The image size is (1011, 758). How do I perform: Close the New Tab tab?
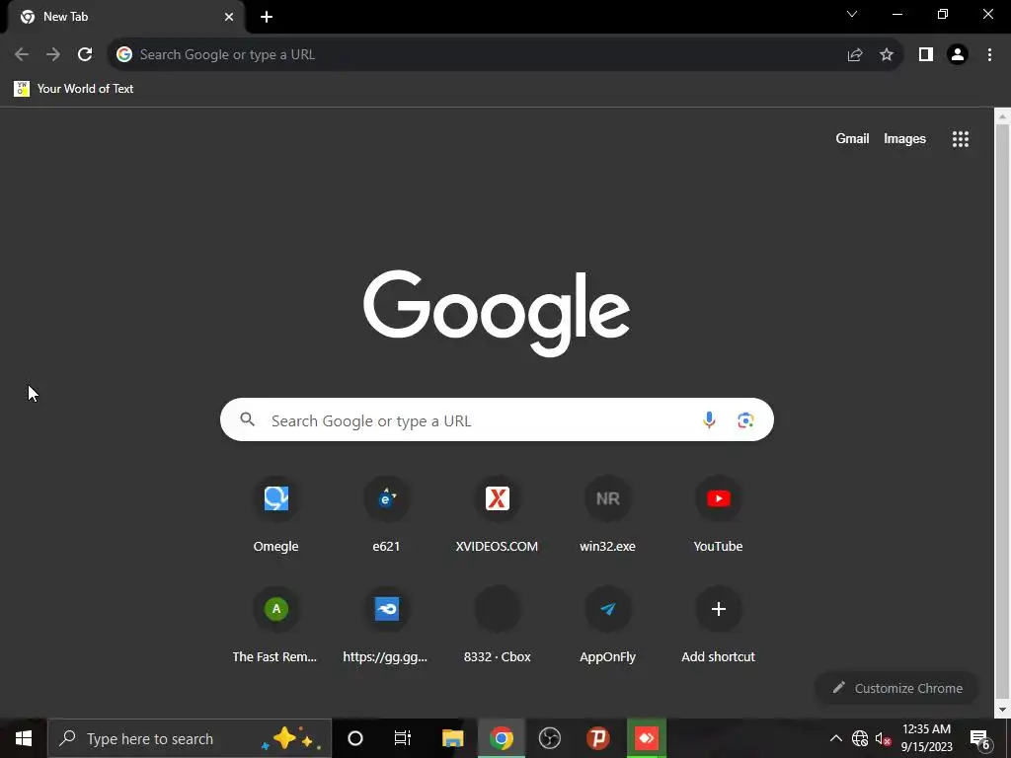tap(229, 17)
